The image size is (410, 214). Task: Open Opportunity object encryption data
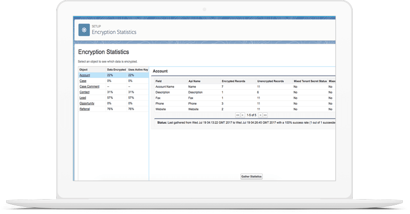point(87,103)
